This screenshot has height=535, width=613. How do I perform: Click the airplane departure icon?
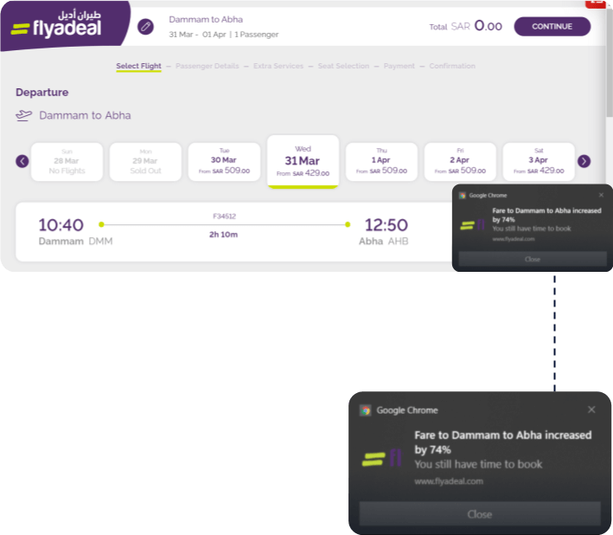pyautogui.click(x=24, y=115)
